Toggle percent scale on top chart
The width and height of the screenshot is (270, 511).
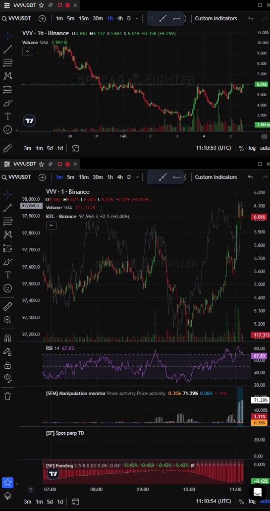[x=241, y=148]
